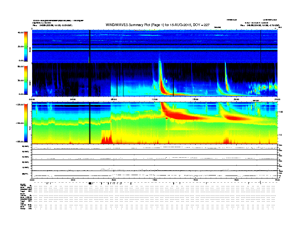The height and width of the screenshot is (231, 299).
Task: Click the 10 label on TNR right axis
Action: coord(281,135)
